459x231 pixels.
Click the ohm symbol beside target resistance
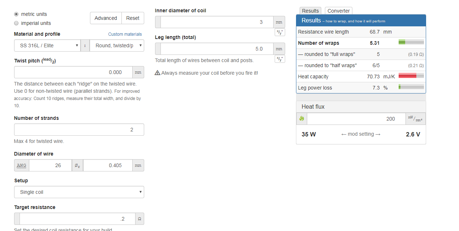[x=140, y=219]
